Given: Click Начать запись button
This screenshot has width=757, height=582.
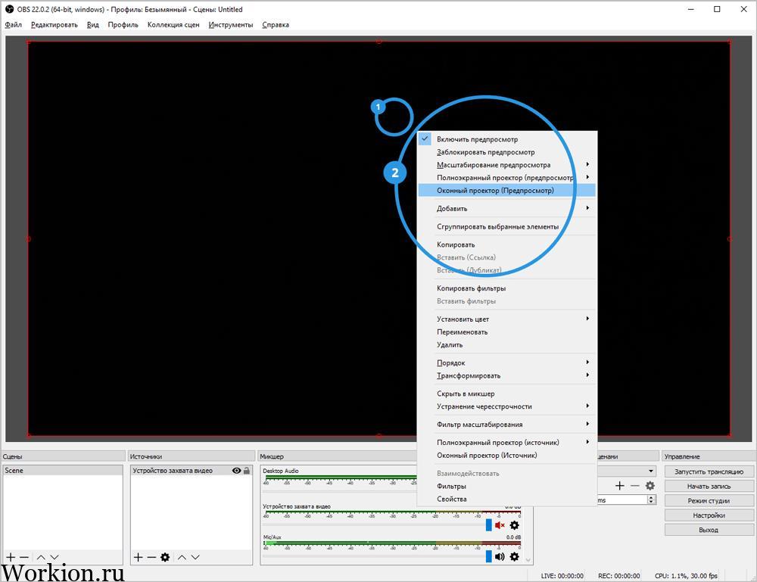Looking at the screenshot, I should coord(709,486).
